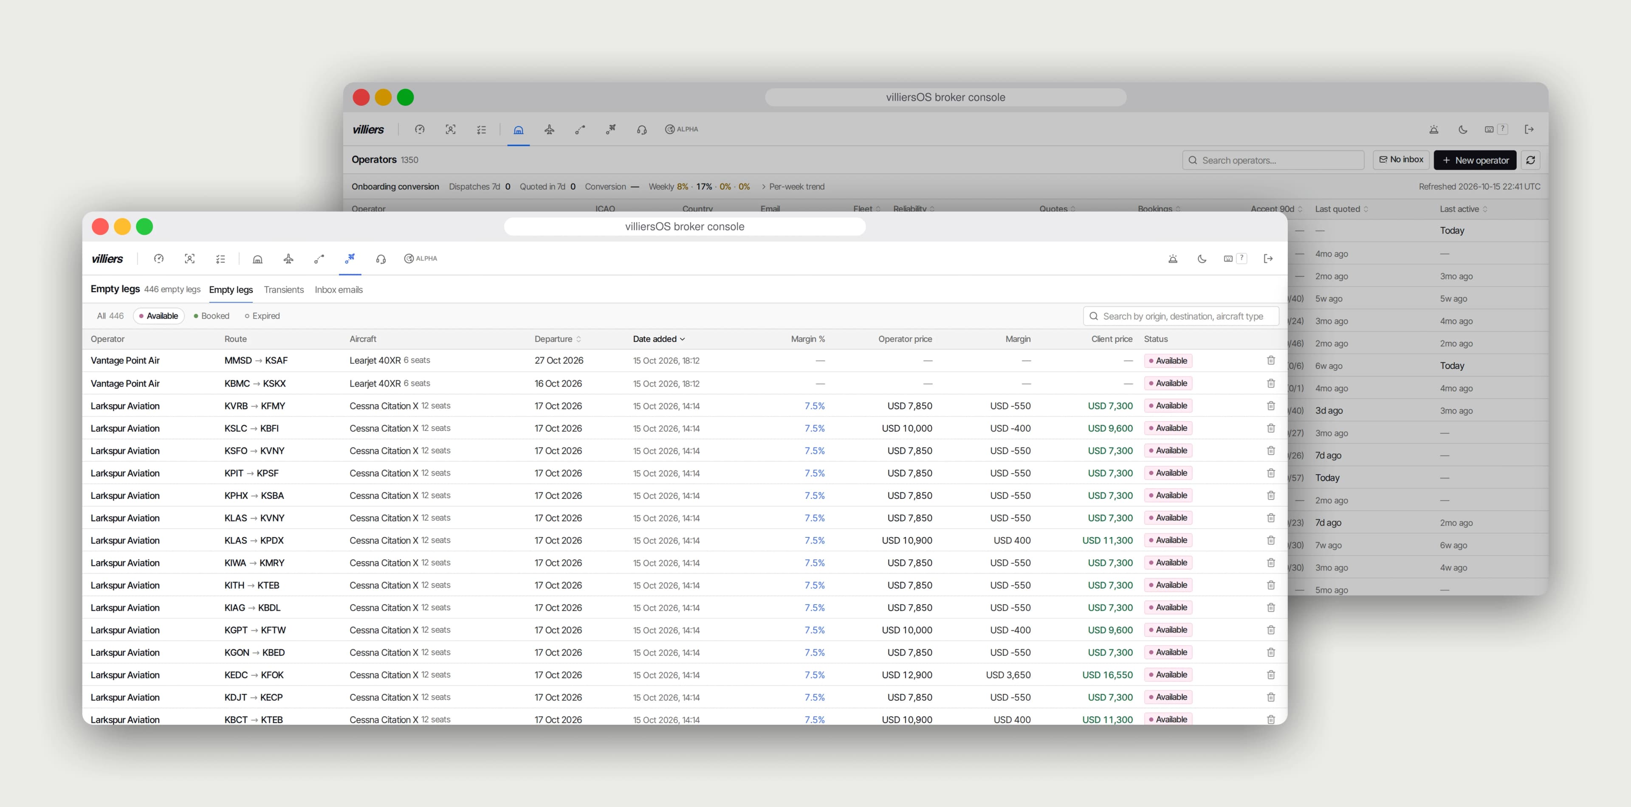Expand the Per-week trend section
The image size is (1631, 807).
click(x=793, y=187)
